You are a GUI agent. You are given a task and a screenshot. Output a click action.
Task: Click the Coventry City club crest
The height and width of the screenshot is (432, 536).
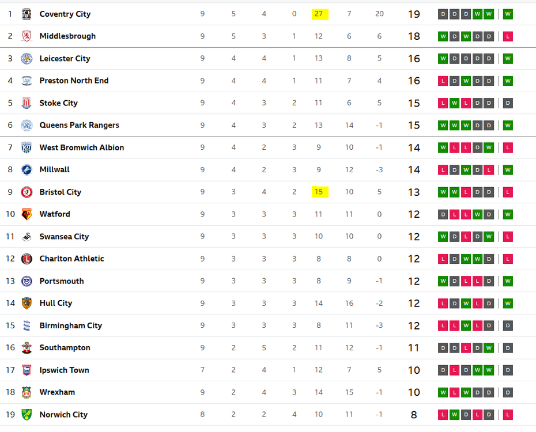tap(27, 14)
